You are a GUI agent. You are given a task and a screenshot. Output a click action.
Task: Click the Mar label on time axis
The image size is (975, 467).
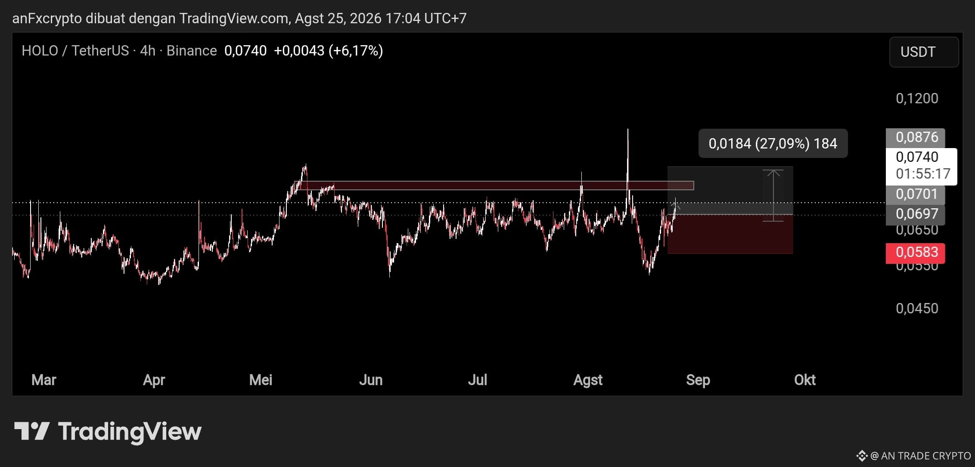coord(44,380)
